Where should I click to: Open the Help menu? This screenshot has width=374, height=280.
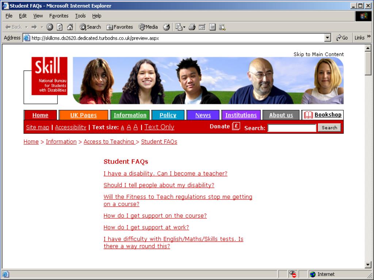click(96, 16)
